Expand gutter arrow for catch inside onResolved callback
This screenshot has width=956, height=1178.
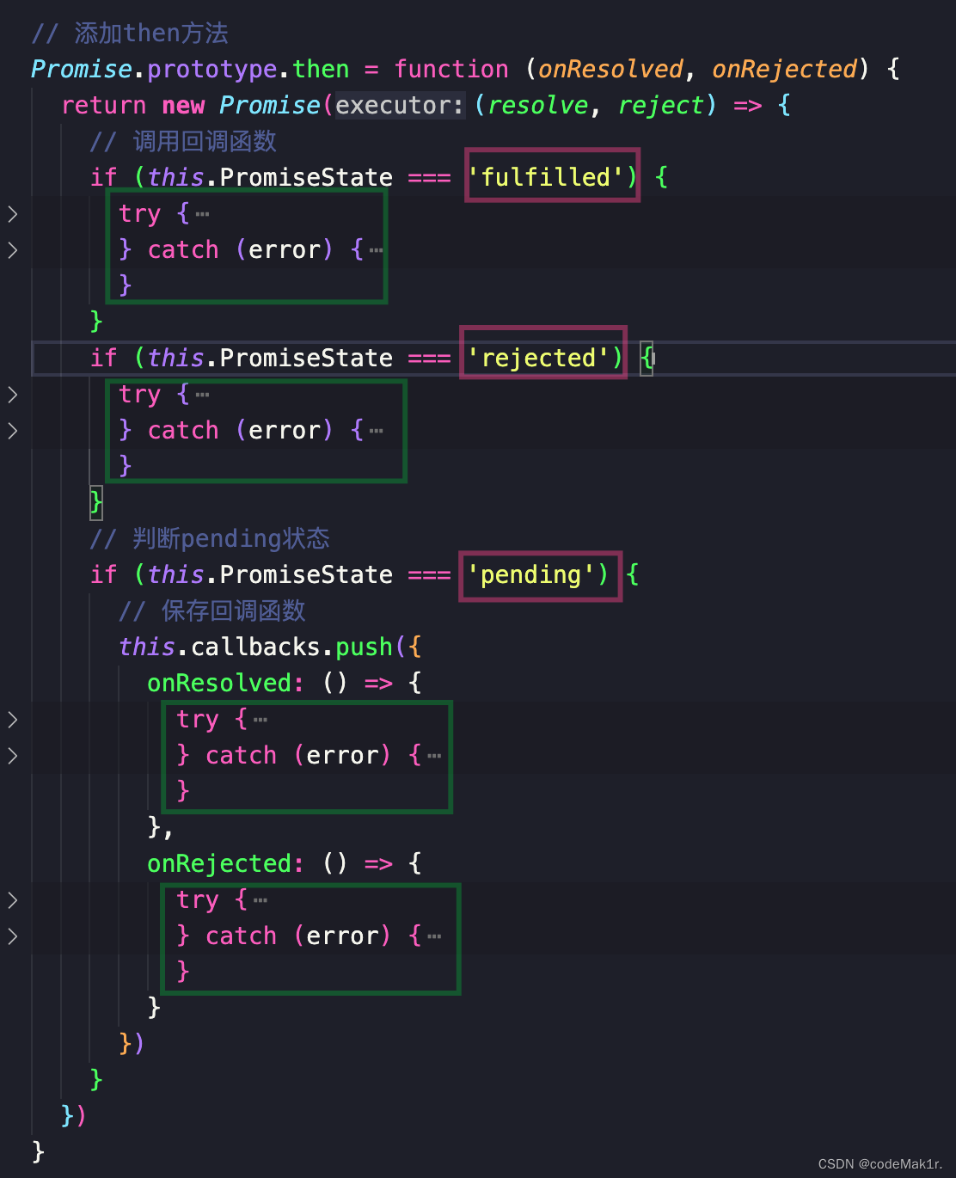(13, 756)
